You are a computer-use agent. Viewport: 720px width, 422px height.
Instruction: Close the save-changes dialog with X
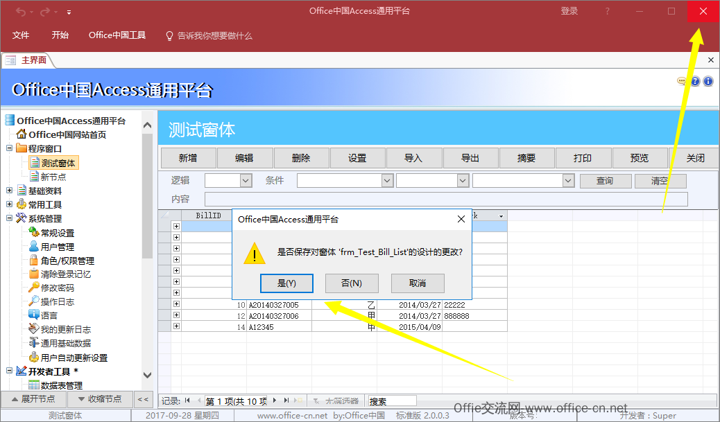click(461, 219)
